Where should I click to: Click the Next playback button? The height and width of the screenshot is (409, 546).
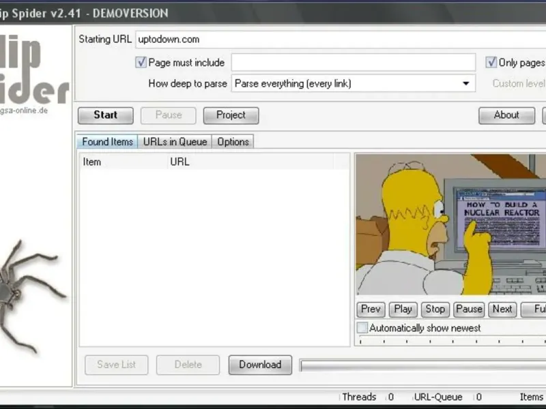coord(502,309)
